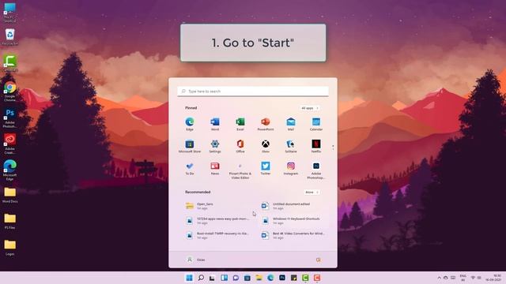Open Adobe Photoshop in the pinned apps
This screenshot has width=506, height=284.
pos(316,170)
